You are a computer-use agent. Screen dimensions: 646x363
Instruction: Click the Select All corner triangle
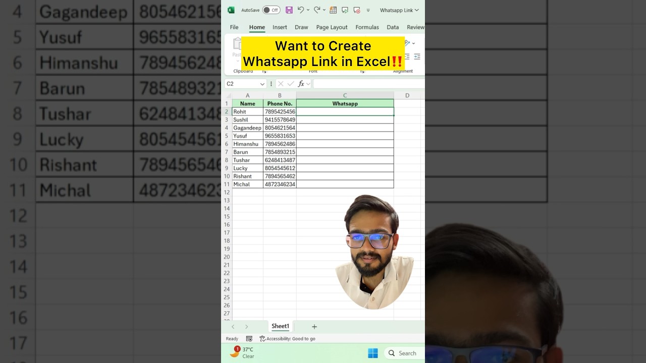point(228,95)
